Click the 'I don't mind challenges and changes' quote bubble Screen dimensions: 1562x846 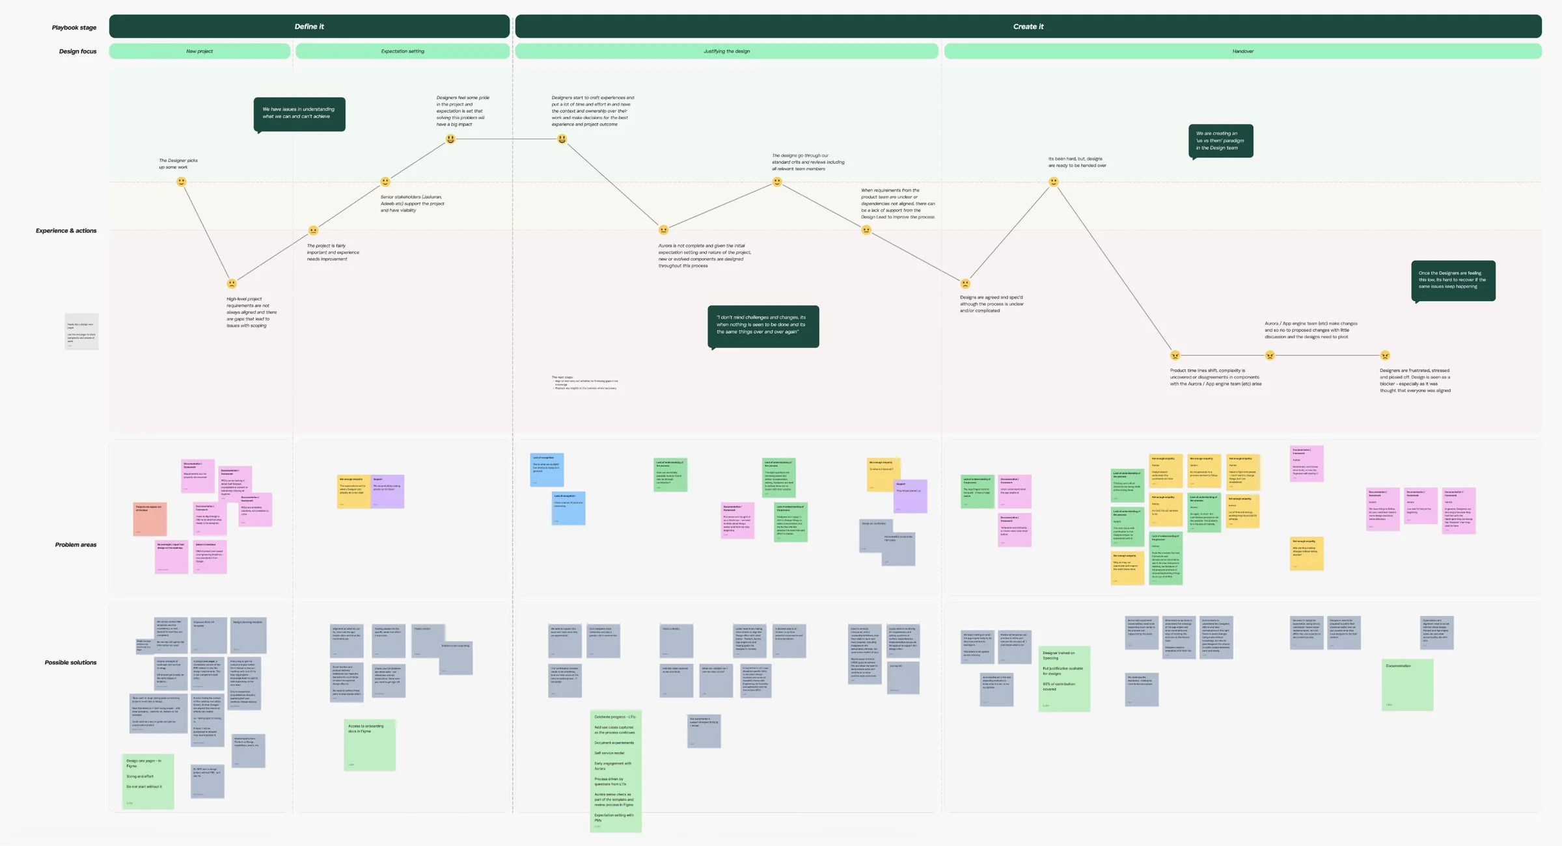763,326
